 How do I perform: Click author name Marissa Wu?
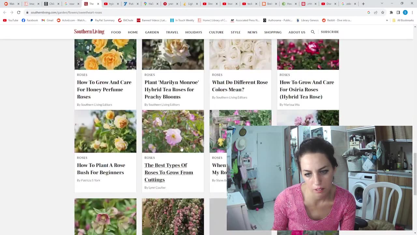coord(292,105)
